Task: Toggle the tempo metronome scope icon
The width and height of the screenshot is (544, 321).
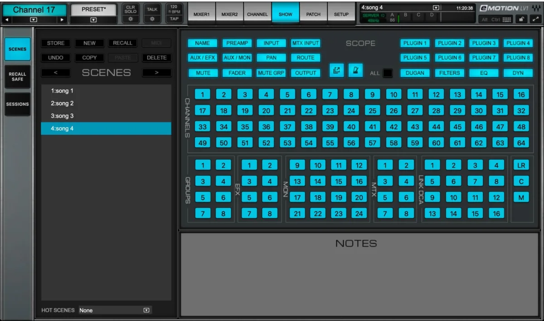Action: 355,71
